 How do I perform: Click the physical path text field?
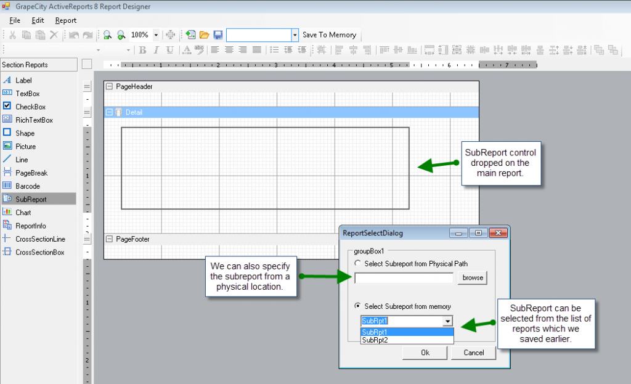click(404, 279)
